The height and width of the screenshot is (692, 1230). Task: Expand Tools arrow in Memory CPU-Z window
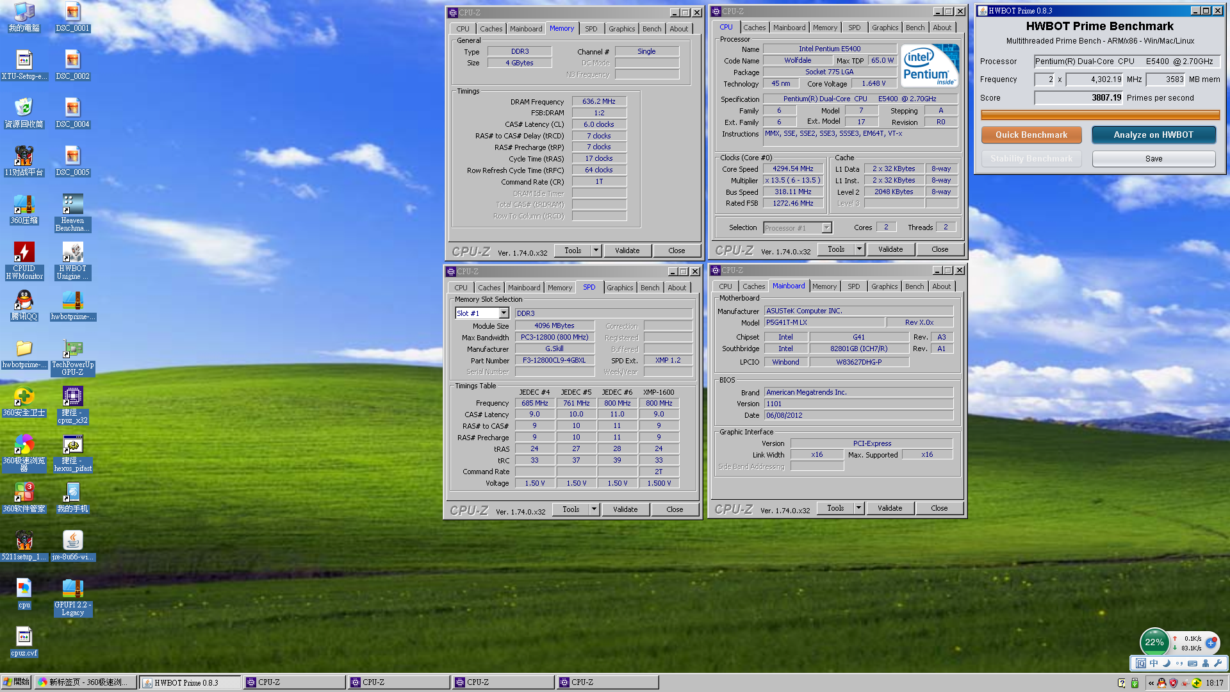click(x=596, y=251)
